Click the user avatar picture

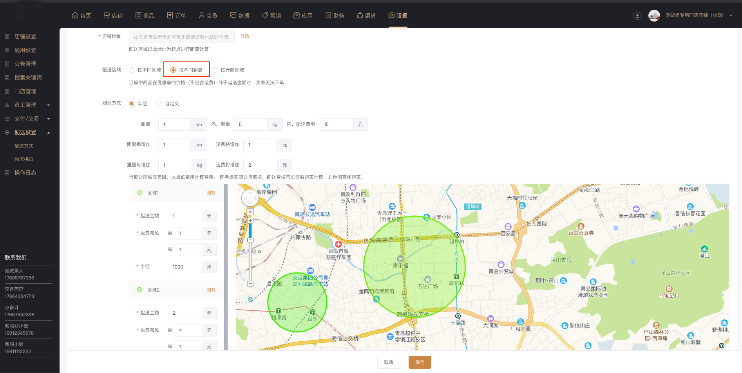click(654, 16)
